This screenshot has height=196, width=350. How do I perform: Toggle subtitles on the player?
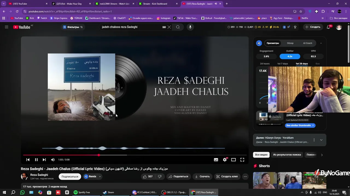216,160
